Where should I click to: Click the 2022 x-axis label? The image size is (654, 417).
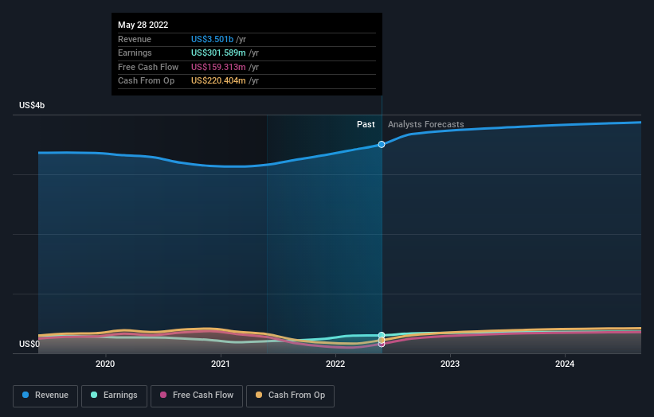[x=335, y=364]
